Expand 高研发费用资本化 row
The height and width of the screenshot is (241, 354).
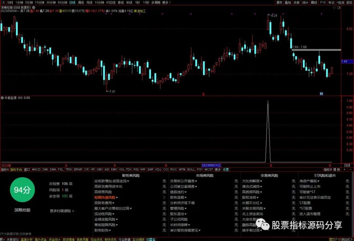coord(108,186)
